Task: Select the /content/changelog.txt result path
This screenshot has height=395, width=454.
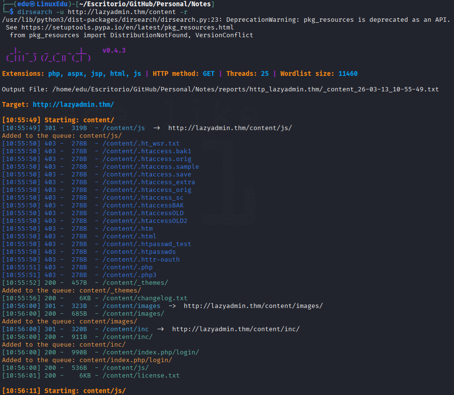Action: tap(145, 298)
